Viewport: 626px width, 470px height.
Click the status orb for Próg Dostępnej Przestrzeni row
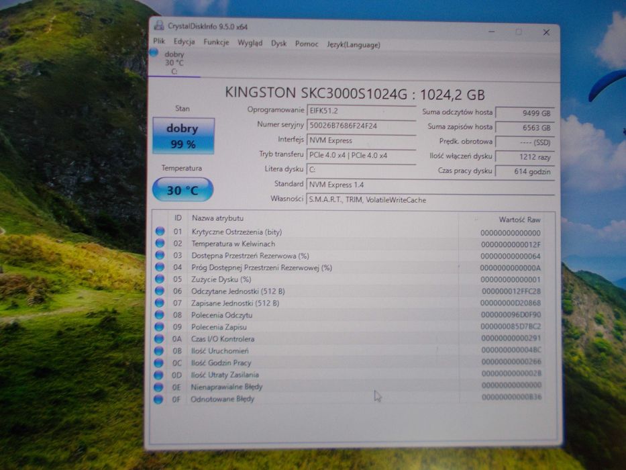(160, 267)
